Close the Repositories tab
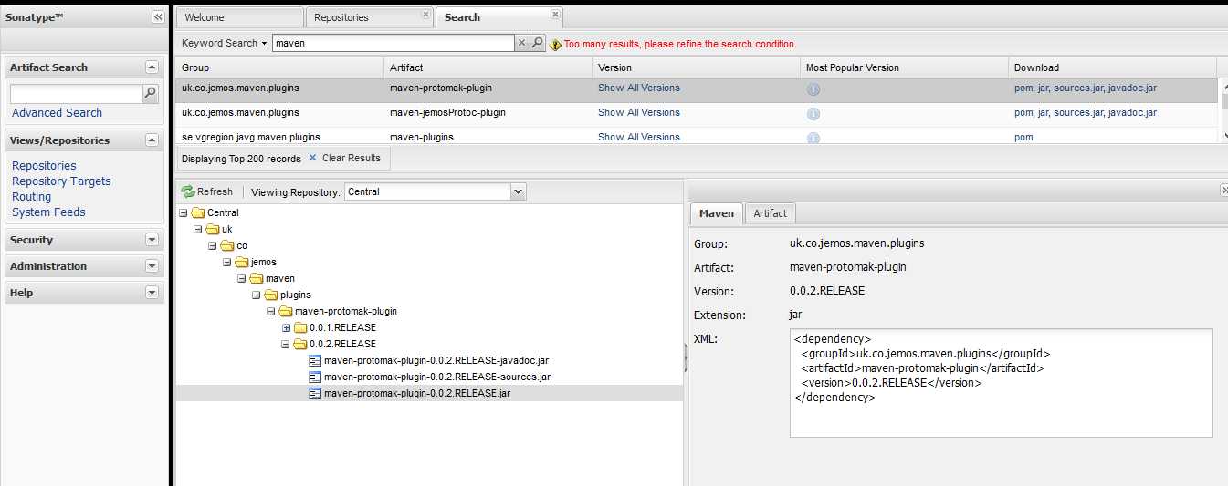 click(x=425, y=14)
